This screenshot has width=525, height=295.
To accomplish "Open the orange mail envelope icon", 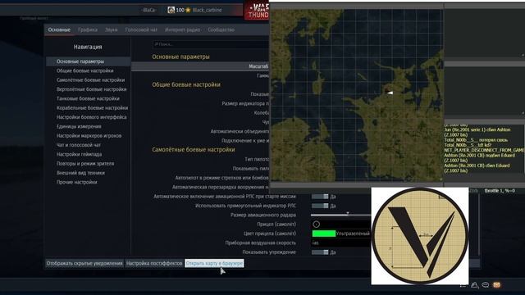I will pos(496,285).
